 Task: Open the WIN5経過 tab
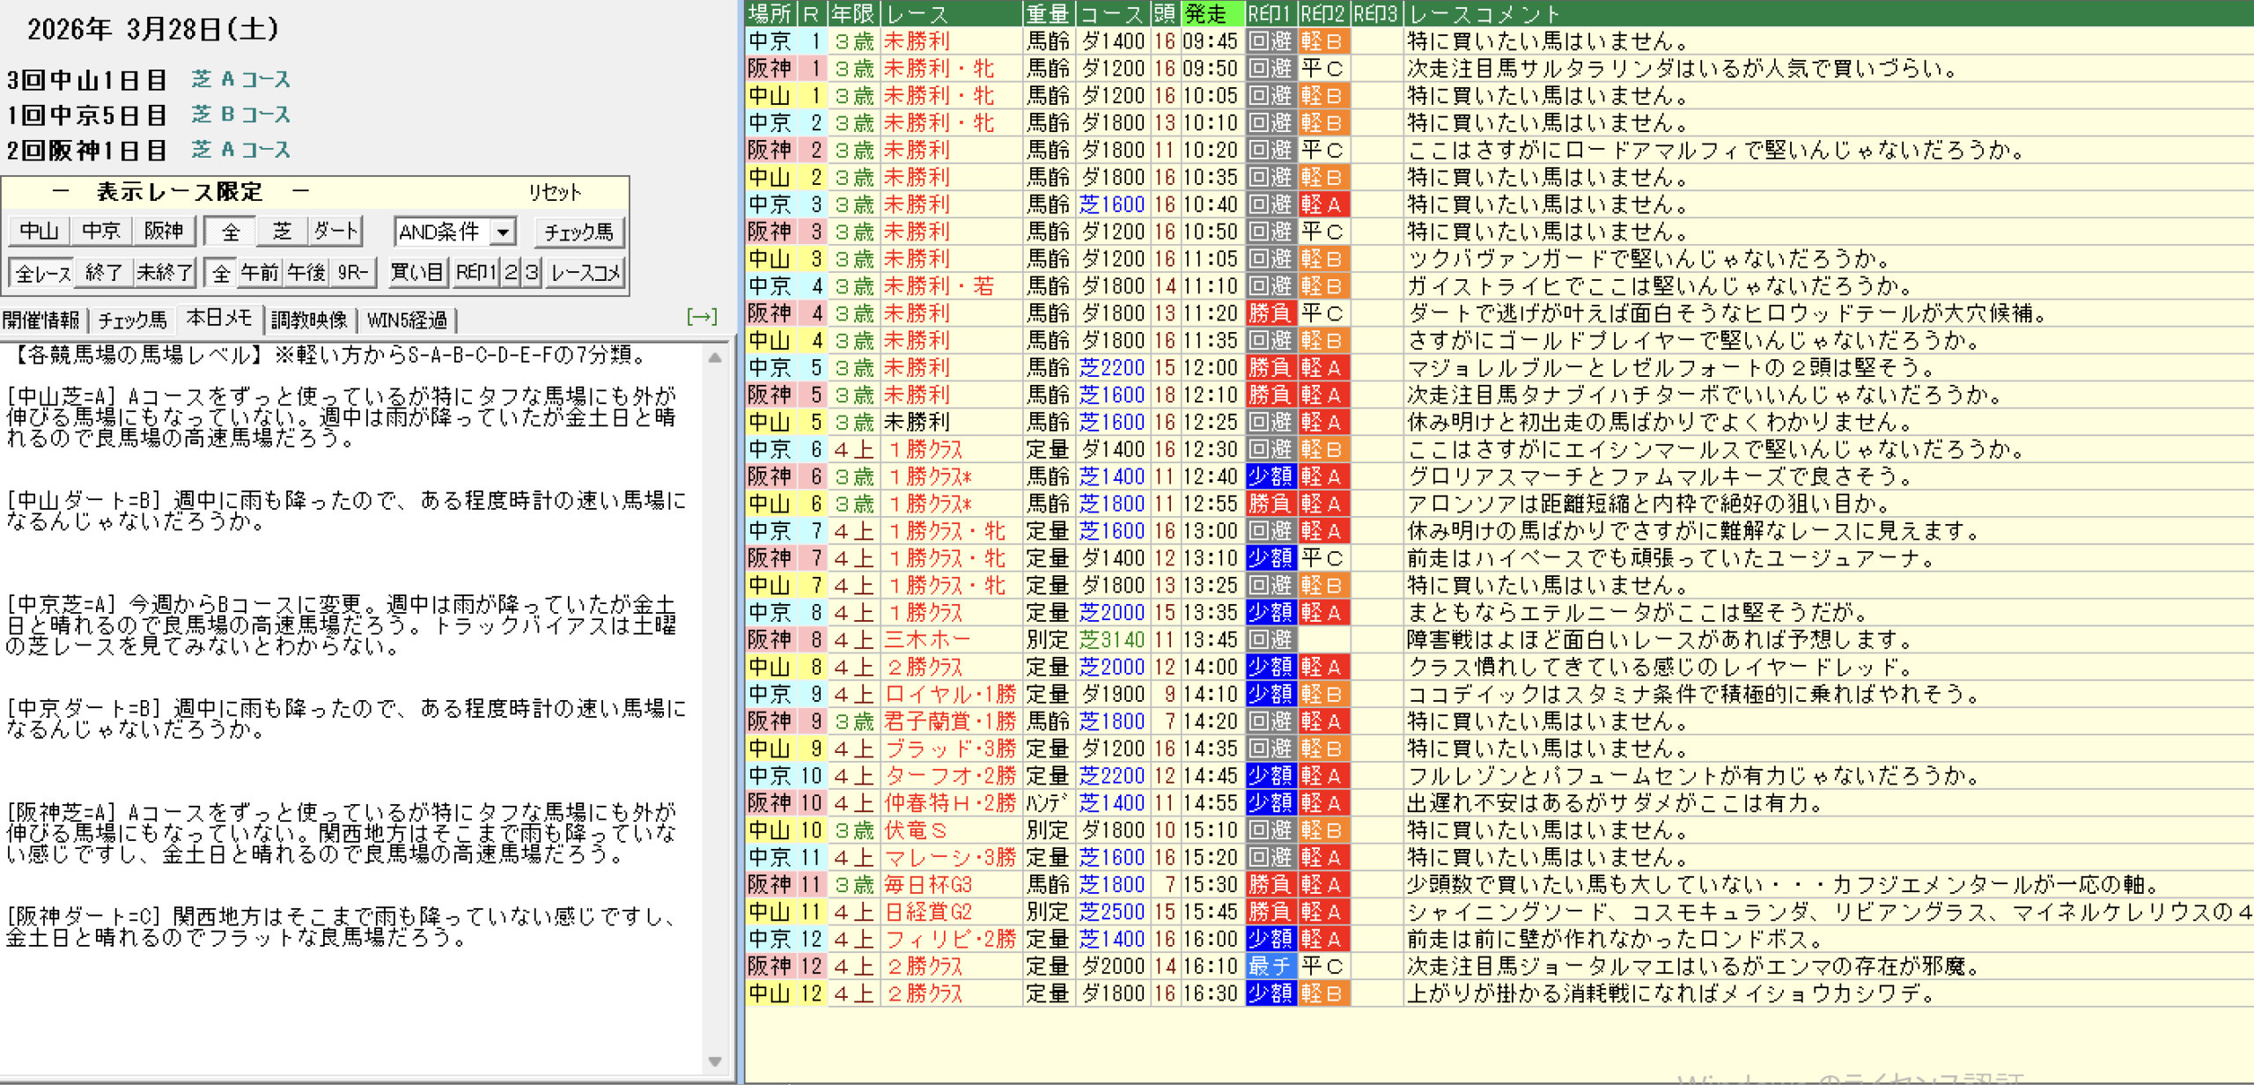pyautogui.click(x=407, y=320)
